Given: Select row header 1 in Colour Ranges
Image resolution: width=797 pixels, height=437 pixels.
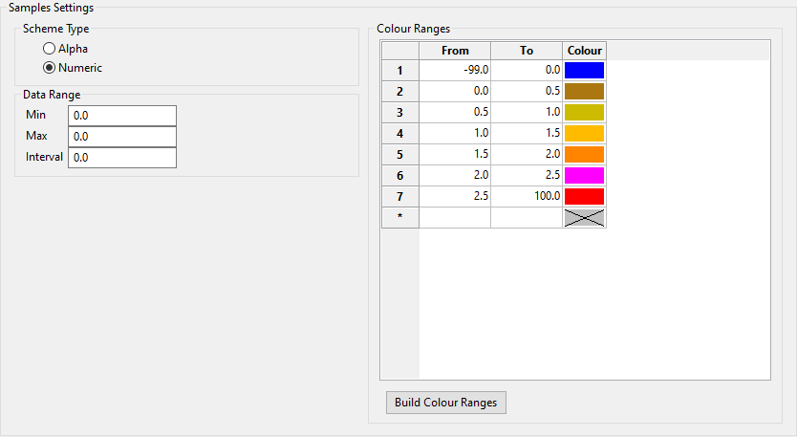Looking at the screenshot, I should pyautogui.click(x=399, y=70).
